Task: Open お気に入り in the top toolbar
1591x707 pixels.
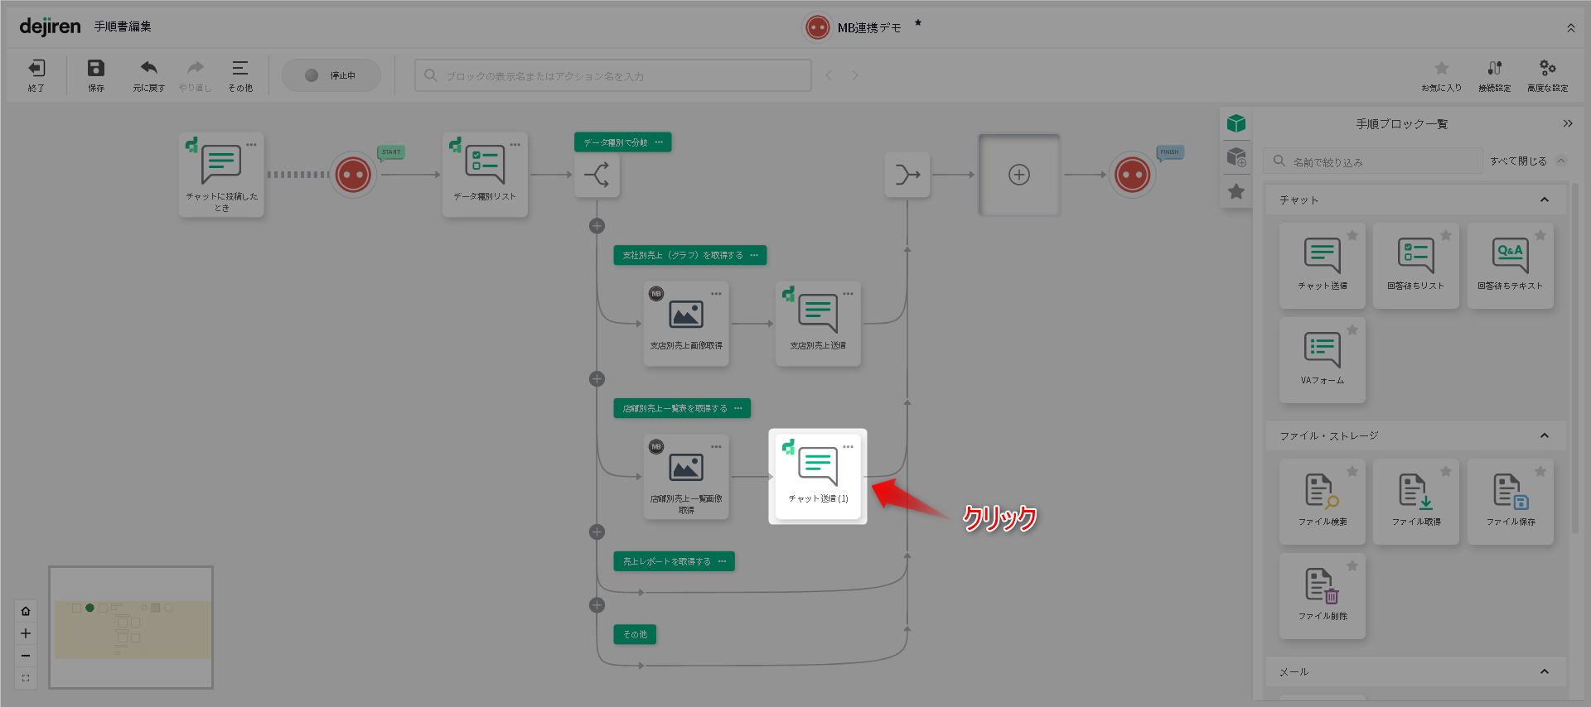Action: coord(1442,75)
